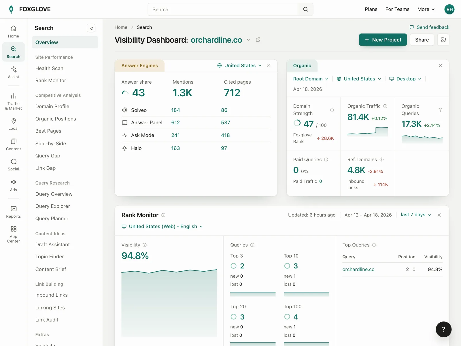Viewport: 461px width, 346px height.
Task: Open Domain Profile sidebar item
Action: [52, 106]
